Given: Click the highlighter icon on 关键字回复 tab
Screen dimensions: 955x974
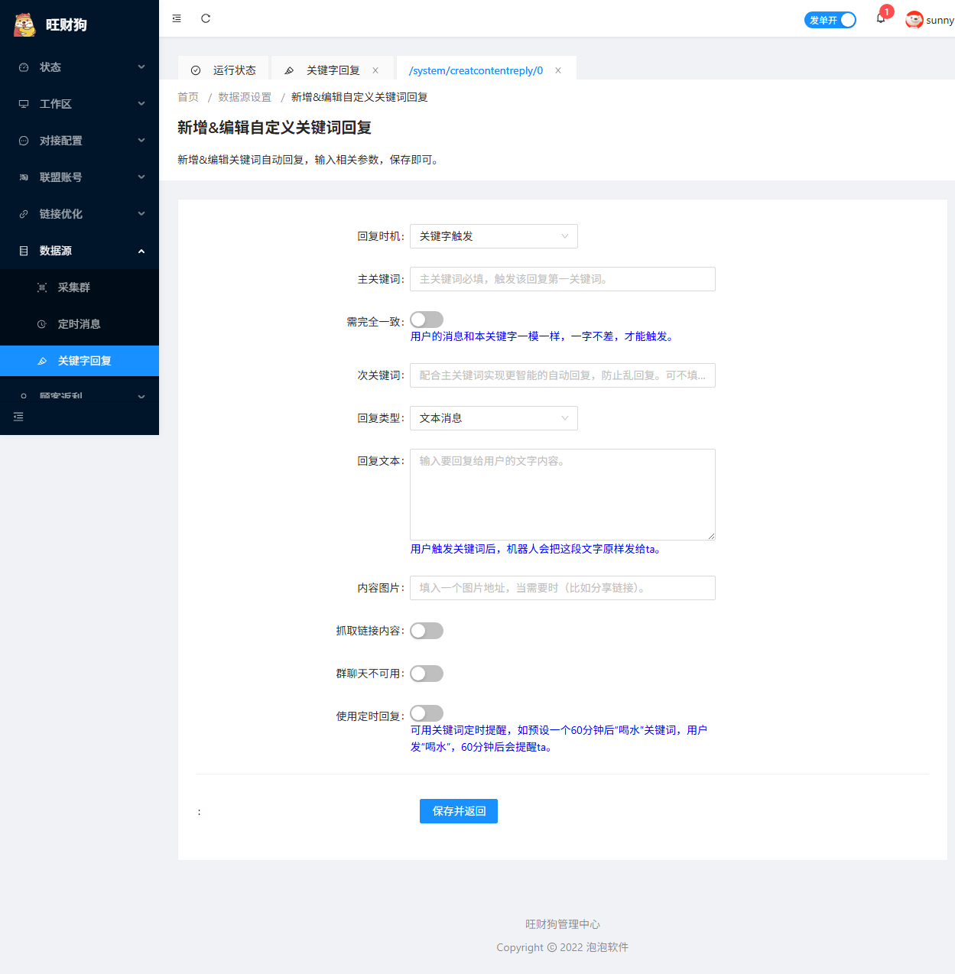Looking at the screenshot, I should coord(289,70).
